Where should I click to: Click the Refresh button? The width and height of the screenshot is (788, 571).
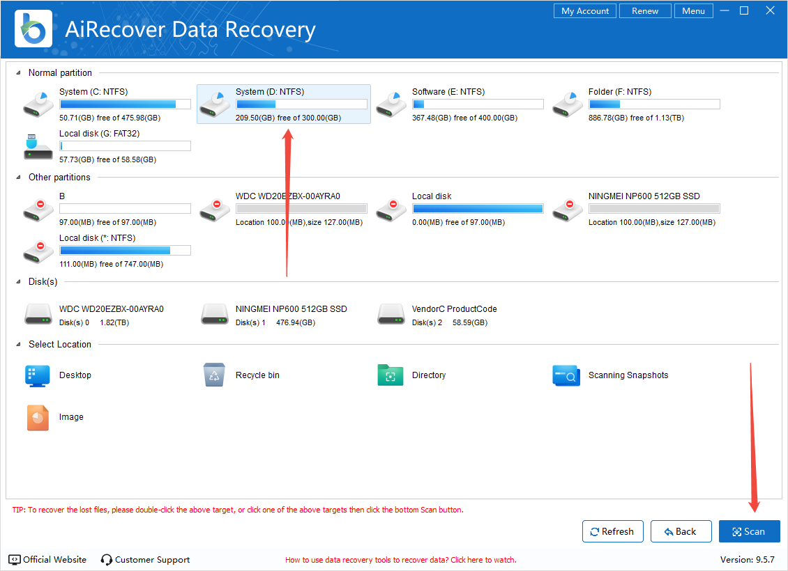612,531
